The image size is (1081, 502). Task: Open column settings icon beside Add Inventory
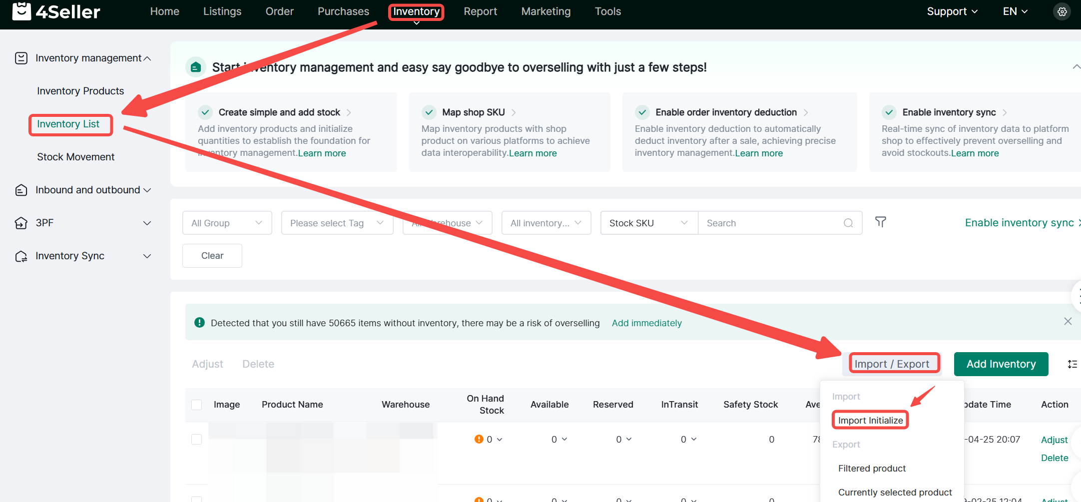1072,364
